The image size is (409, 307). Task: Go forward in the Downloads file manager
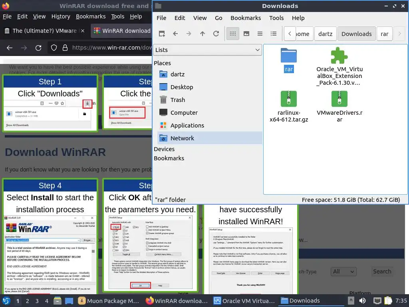(189, 34)
